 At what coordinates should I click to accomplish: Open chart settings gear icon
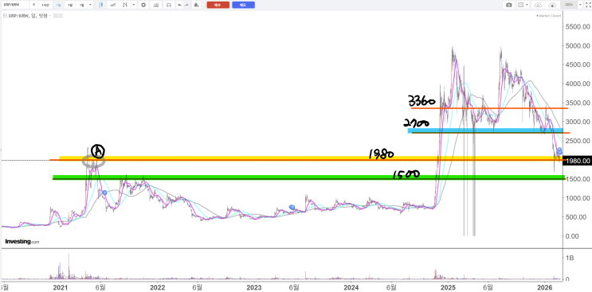[x=143, y=5]
